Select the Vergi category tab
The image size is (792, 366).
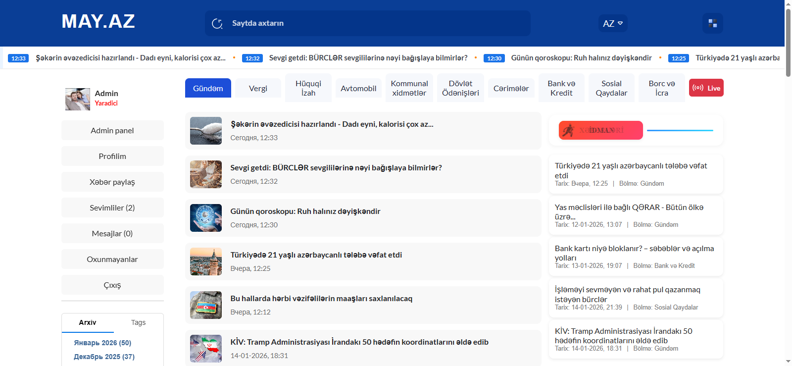[258, 88]
